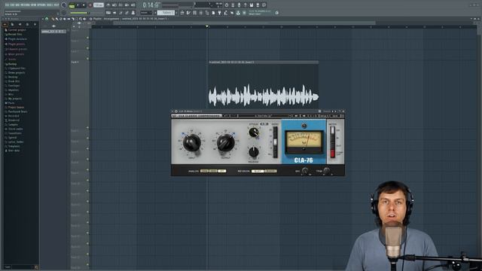Click the playlist horizontal scrollbar
The image size is (482, 271).
[244, 23]
